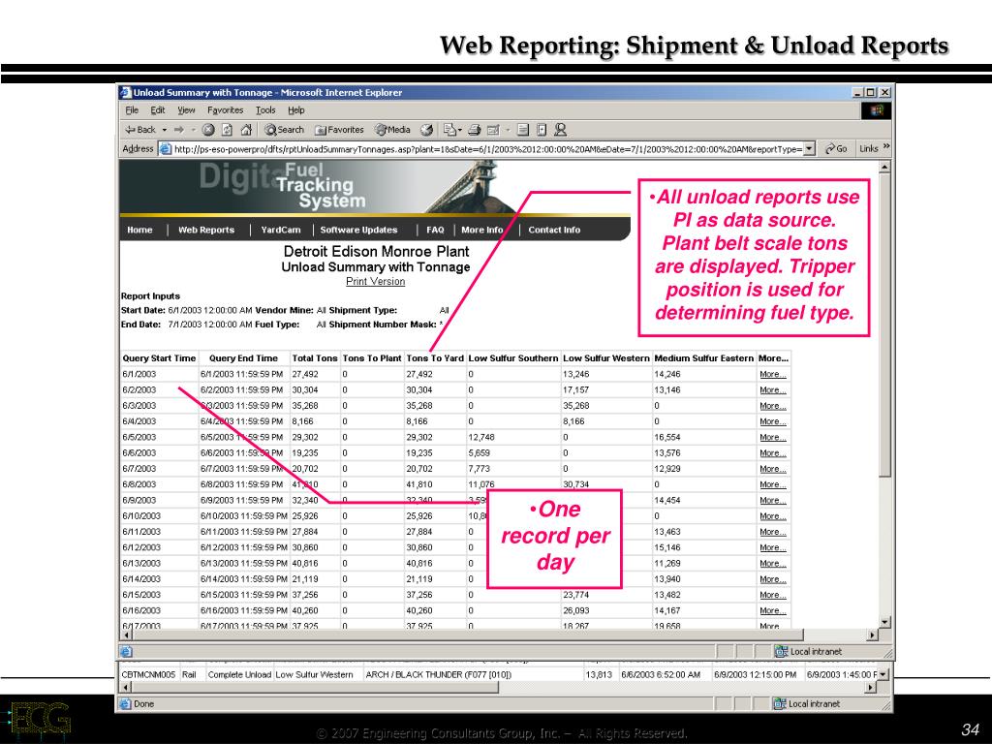
Task: Click the Mail toolbar icon
Action: tap(452, 130)
